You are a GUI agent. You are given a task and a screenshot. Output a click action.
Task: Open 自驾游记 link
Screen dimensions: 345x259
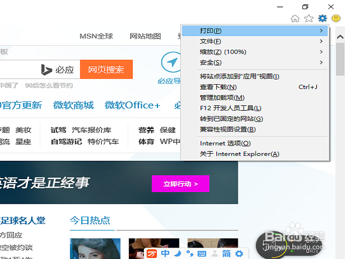[x=66, y=141]
